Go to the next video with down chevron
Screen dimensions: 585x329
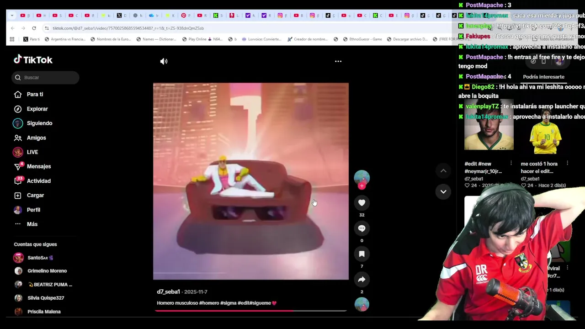coord(443,191)
